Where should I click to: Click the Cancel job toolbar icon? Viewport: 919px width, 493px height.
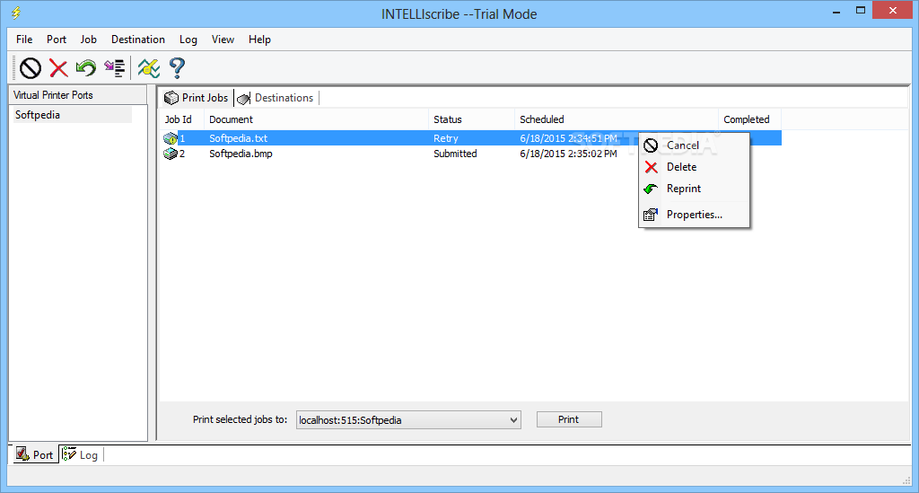pos(31,68)
